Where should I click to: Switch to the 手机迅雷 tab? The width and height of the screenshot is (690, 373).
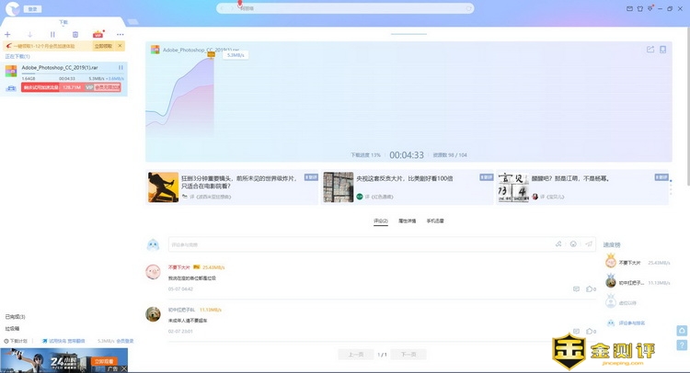click(x=435, y=221)
